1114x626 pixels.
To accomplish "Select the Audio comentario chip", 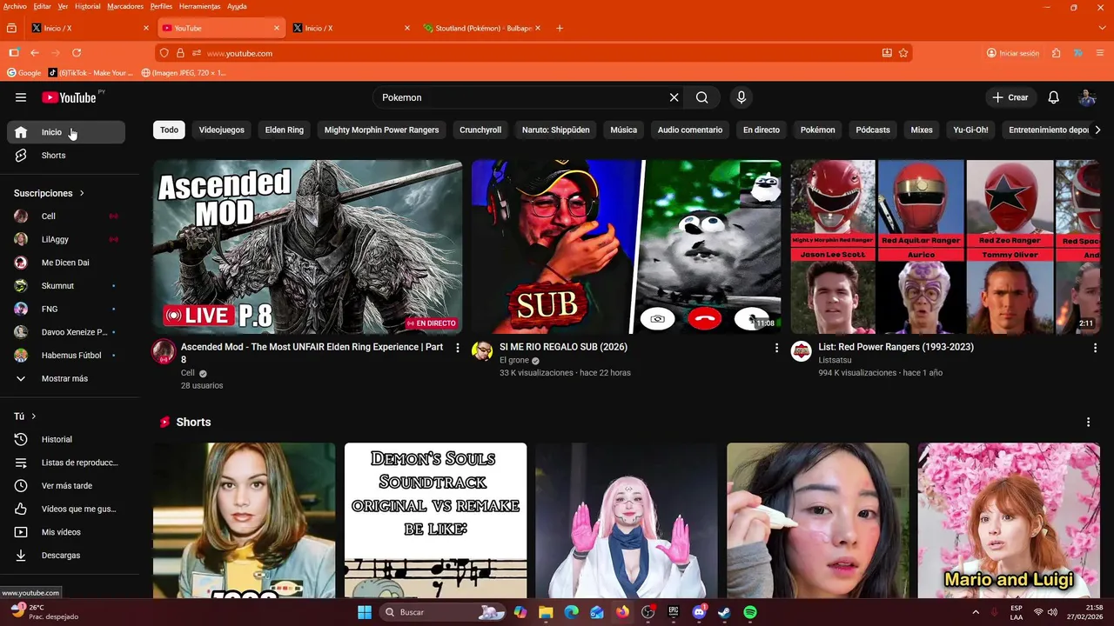I will tap(690, 130).
